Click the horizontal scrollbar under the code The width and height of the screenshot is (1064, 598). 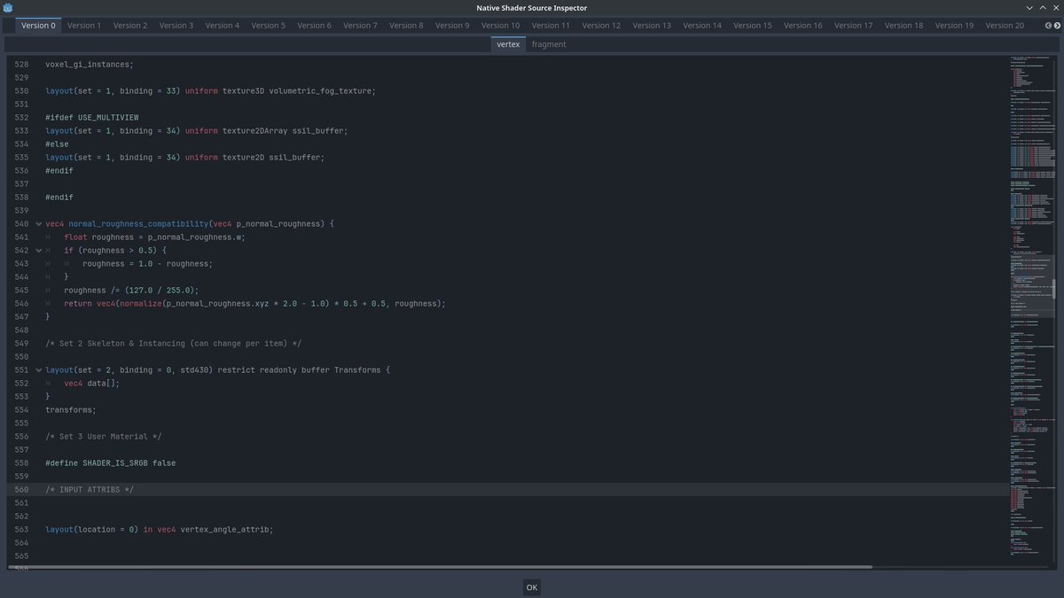coord(440,567)
